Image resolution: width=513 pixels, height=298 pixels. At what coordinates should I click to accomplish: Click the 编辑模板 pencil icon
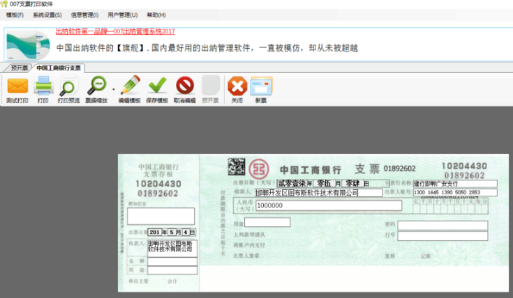click(131, 86)
